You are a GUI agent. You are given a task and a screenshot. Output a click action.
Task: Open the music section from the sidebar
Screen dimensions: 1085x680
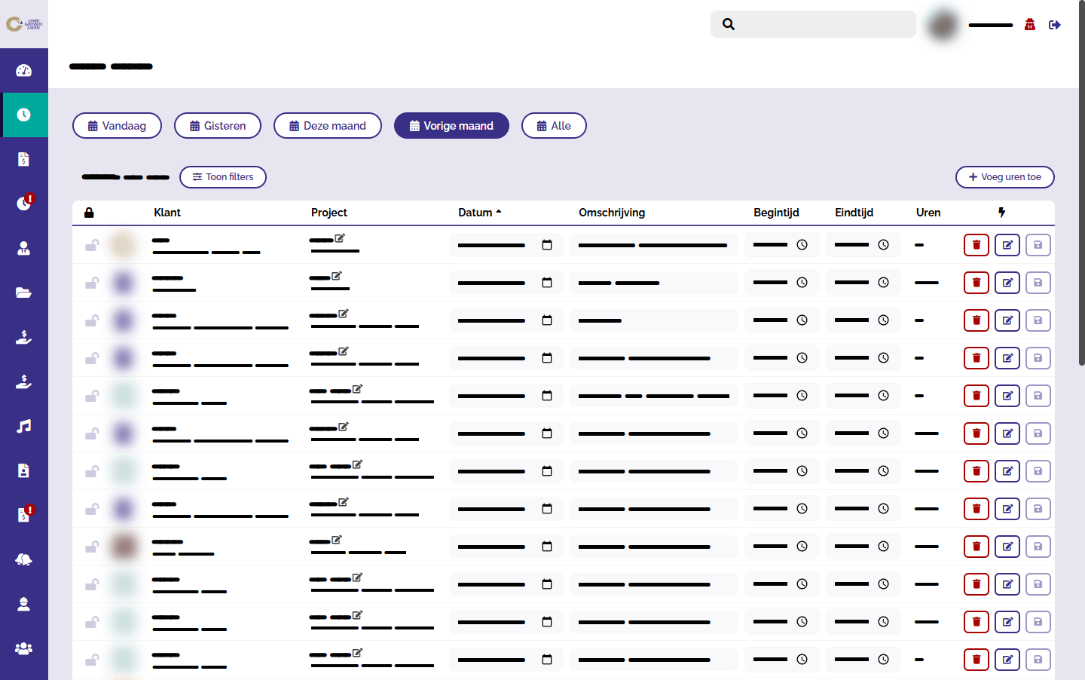tap(23, 426)
